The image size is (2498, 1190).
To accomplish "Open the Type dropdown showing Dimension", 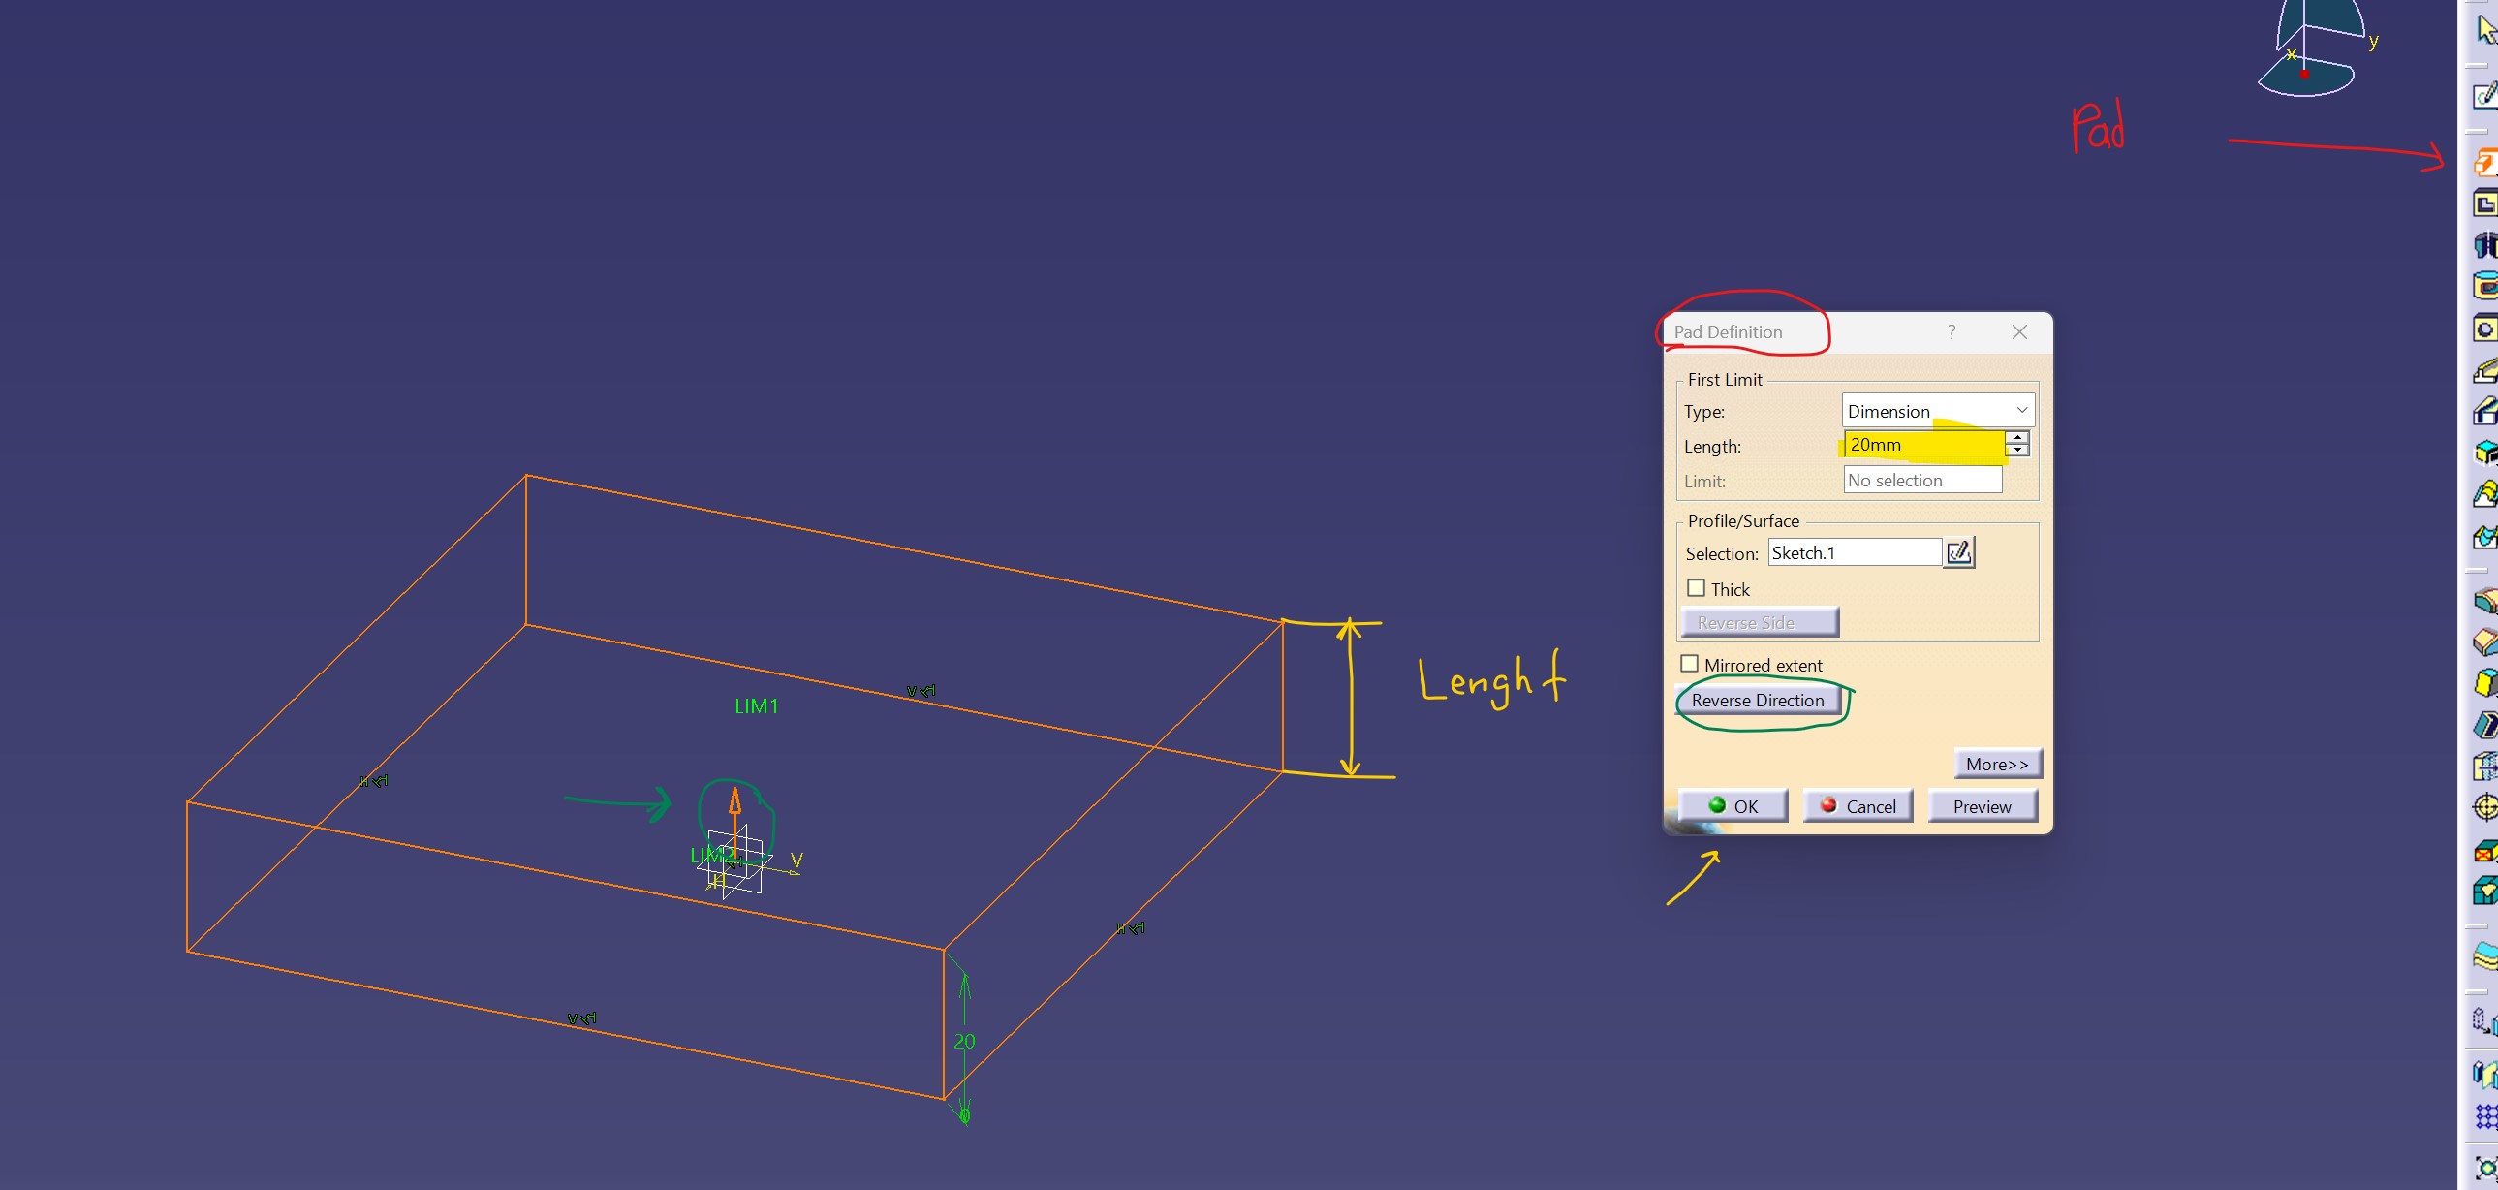I will pos(1937,410).
